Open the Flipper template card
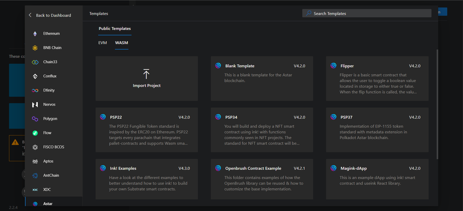The width and height of the screenshot is (463, 211). pos(377,78)
